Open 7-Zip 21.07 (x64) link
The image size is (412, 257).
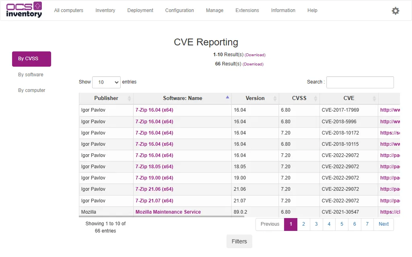(x=154, y=201)
